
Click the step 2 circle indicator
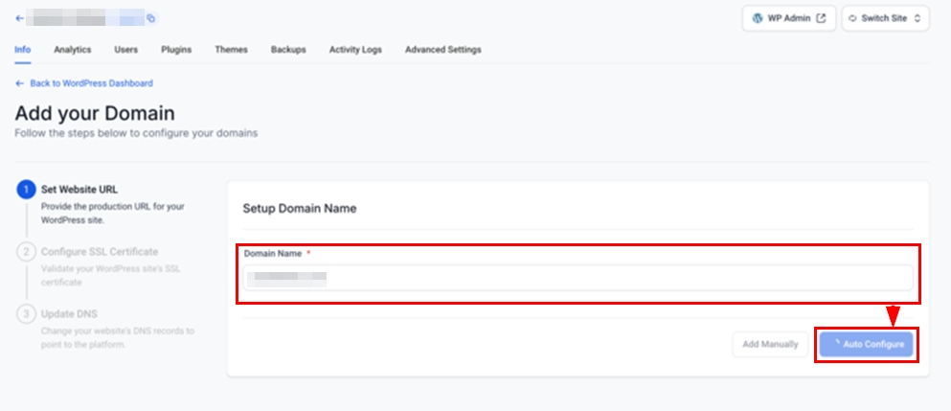click(x=26, y=252)
